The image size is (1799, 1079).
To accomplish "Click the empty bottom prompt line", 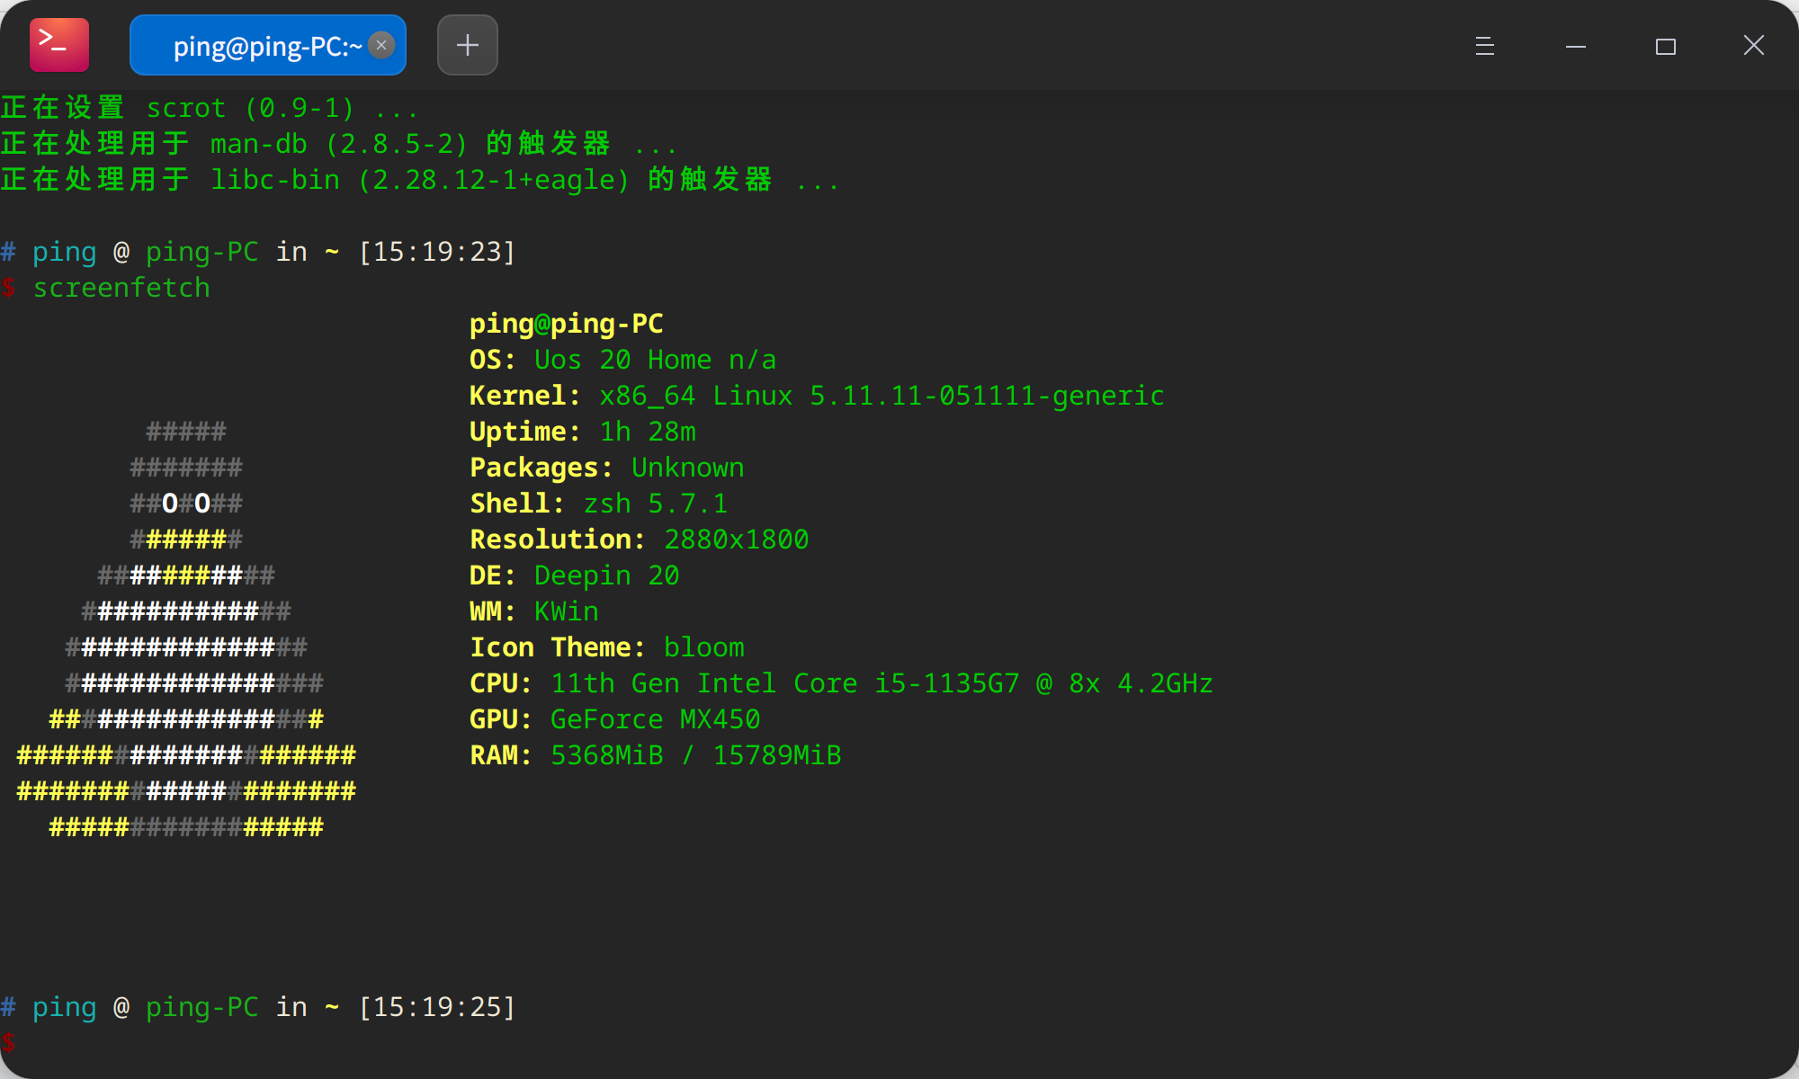I will [x=270, y=1043].
